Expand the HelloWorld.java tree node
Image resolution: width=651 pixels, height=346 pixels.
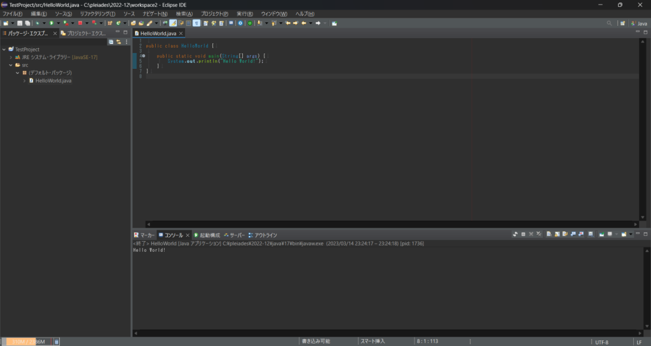(x=24, y=81)
